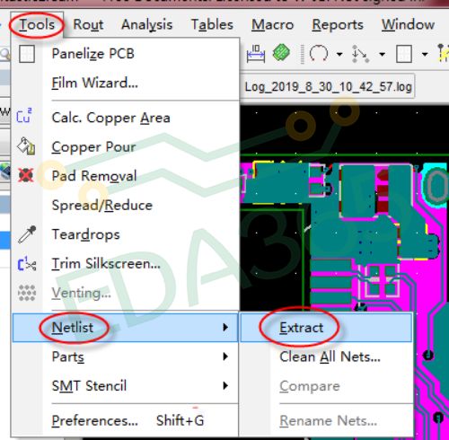
Task: Open the Rout menu
Action: pos(88,24)
